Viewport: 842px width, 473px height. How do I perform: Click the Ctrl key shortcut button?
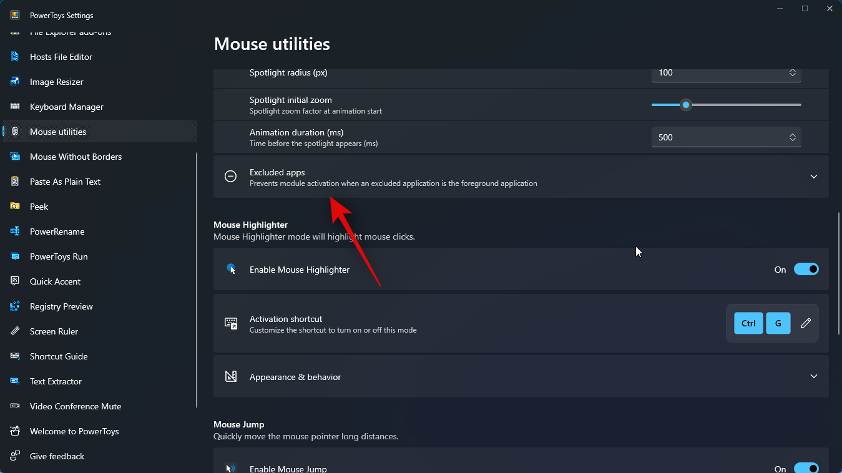(x=748, y=323)
